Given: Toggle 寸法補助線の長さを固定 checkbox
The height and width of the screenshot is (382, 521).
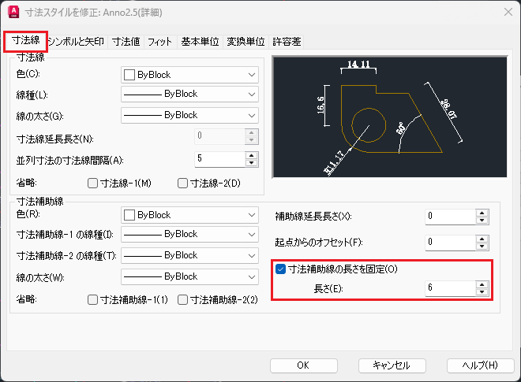Looking at the screenshot, I should (282, 269).
